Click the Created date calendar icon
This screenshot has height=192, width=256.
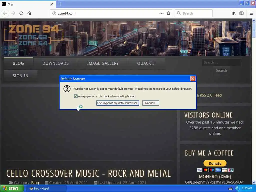point(46,182)
